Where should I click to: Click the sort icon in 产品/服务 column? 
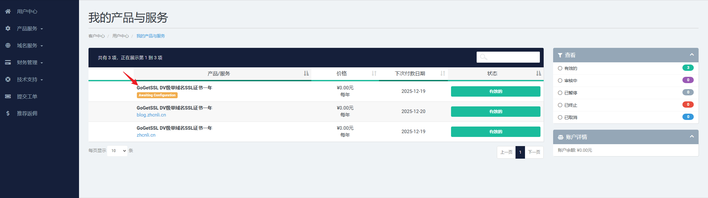coord(306,73)
